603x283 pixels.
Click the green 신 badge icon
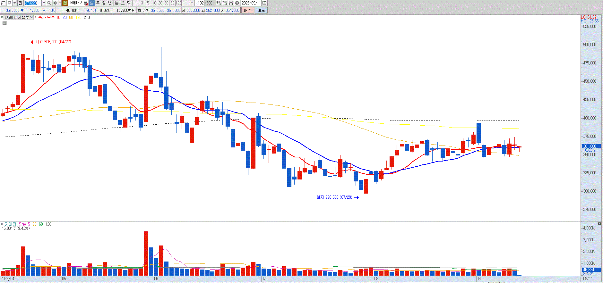[x=65, y=3]
